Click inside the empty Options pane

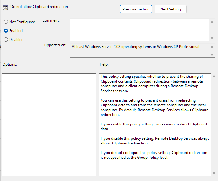pos(49,124)
